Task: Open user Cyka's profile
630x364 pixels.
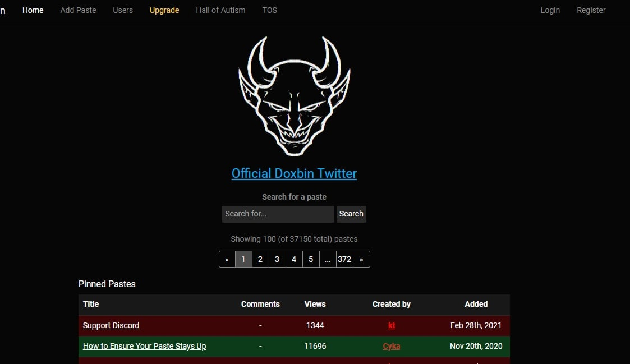Action: pos(392,346)
